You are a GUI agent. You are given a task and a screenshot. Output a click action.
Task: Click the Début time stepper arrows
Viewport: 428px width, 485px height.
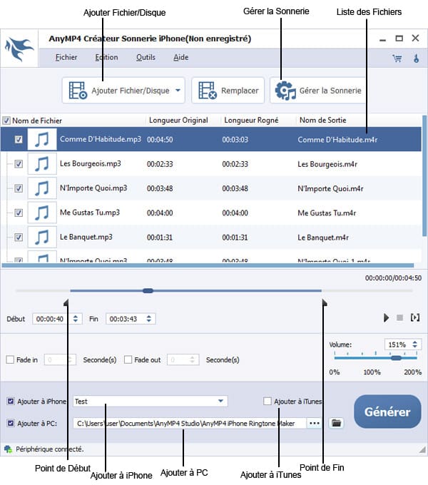76,319
